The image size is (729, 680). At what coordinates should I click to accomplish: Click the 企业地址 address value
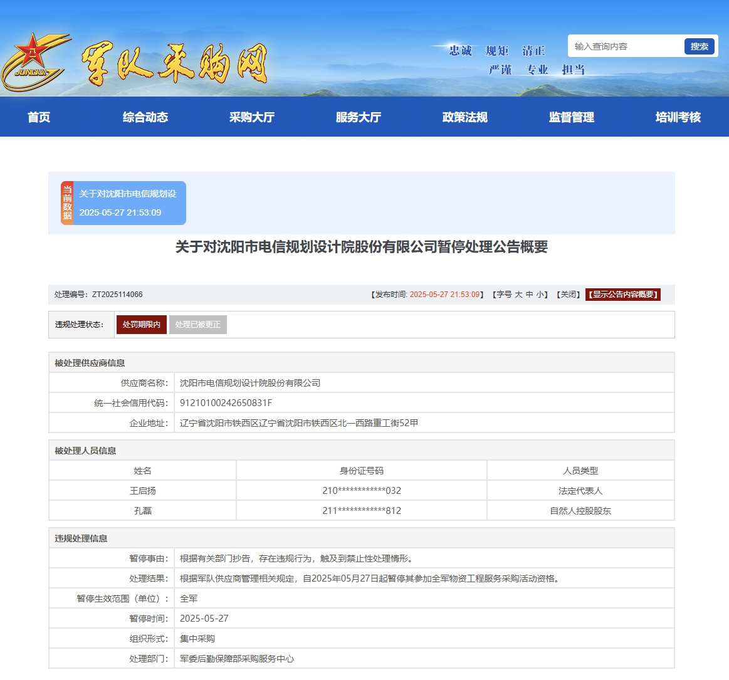pyautogui.click(x=299, y=423)
